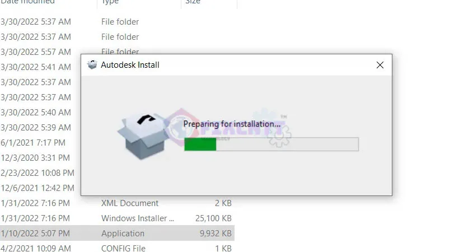
Task: Click the Autodesk Install title bar icon
Action: pyautogui.click(x=92, y=65)
